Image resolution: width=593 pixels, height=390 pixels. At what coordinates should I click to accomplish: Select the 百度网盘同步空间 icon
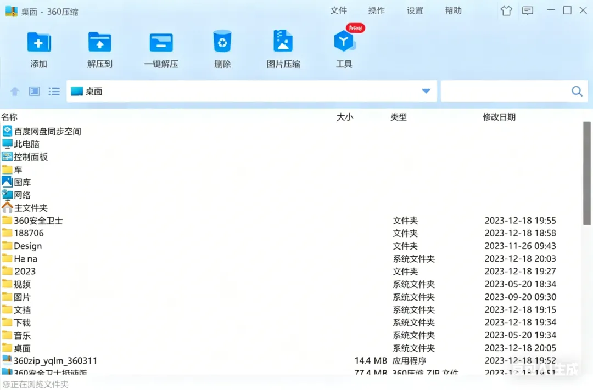pos(7,131)
